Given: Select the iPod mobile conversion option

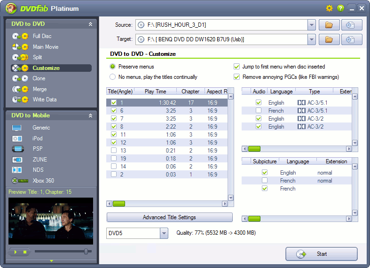Looking at the screenshot, I should [38, 138].
